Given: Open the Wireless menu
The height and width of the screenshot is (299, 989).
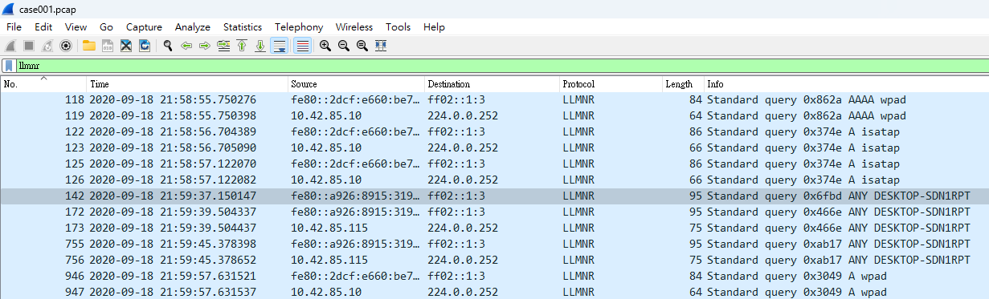Looking at the screenshot, I should coord(354,27).
